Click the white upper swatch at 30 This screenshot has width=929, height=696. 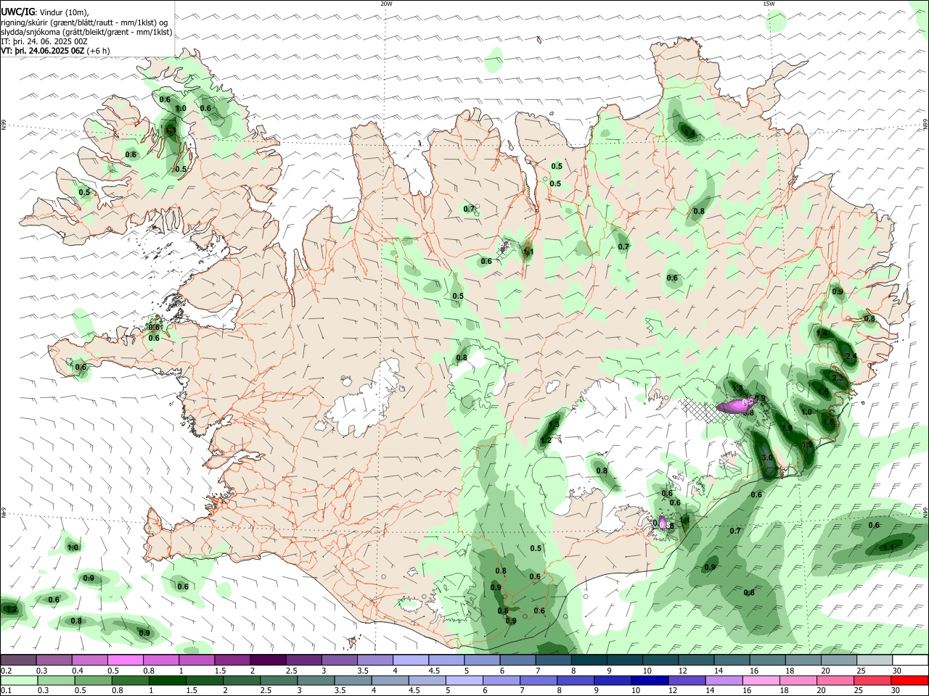[910, 660]
